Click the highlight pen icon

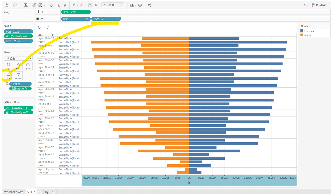click(x=74, y=5)
